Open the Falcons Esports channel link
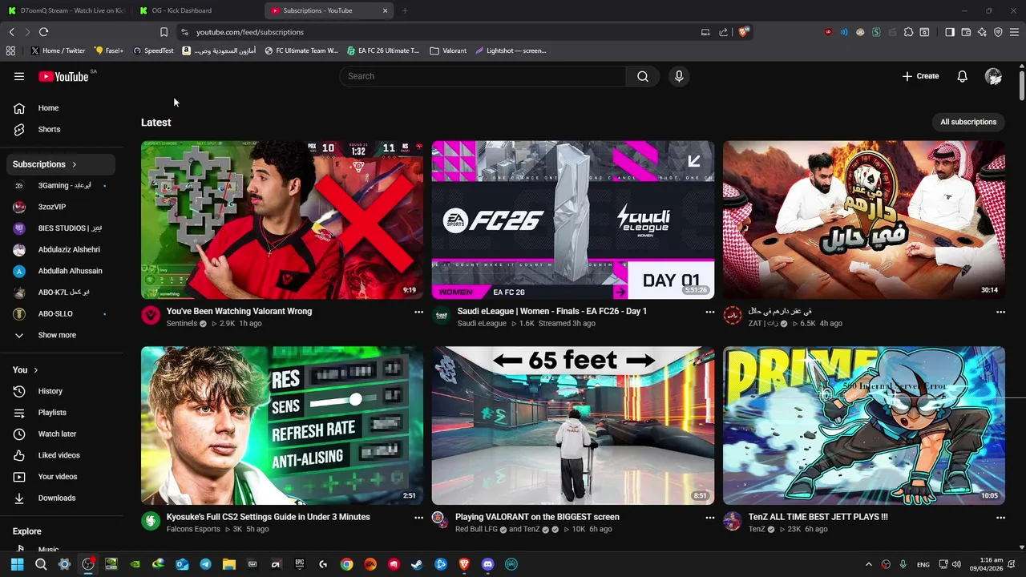1026x577 pixels. tap(193, 530)
